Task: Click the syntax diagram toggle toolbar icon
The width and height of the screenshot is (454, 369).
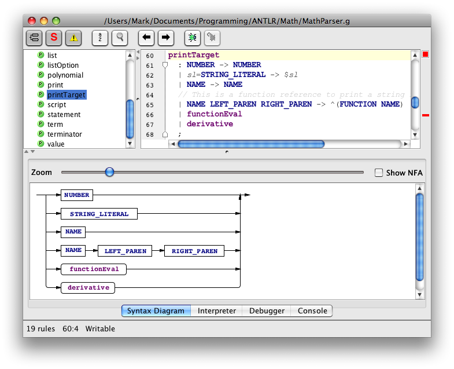Action: [34, 38]
